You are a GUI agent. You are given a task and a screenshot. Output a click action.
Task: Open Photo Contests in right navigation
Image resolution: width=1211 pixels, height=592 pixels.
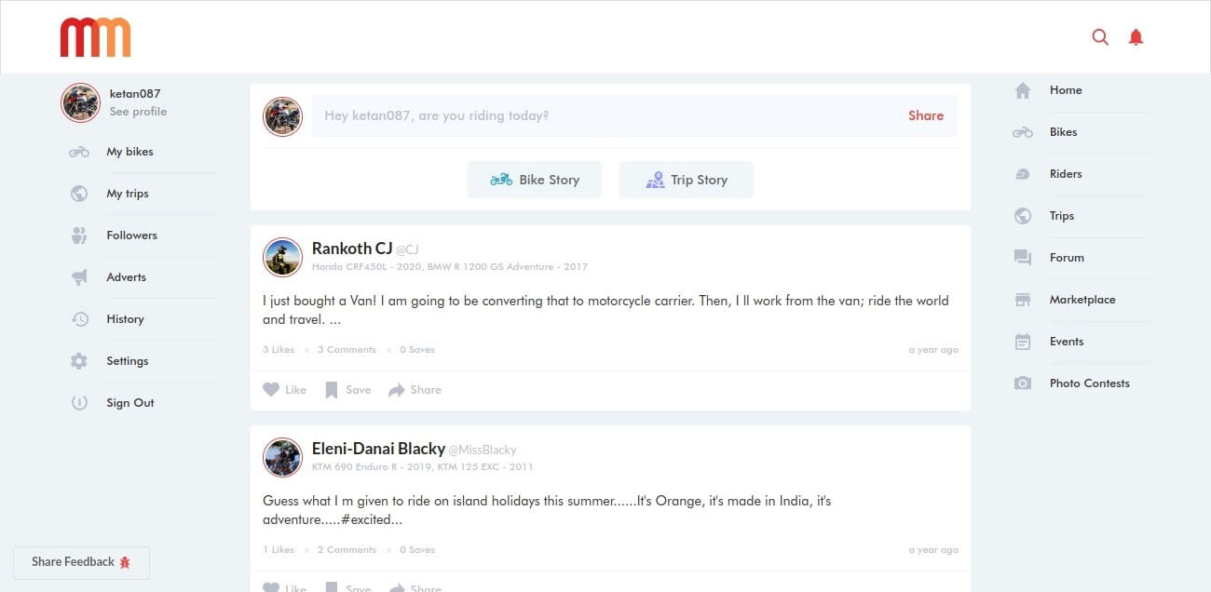[x=1089, y=383]
